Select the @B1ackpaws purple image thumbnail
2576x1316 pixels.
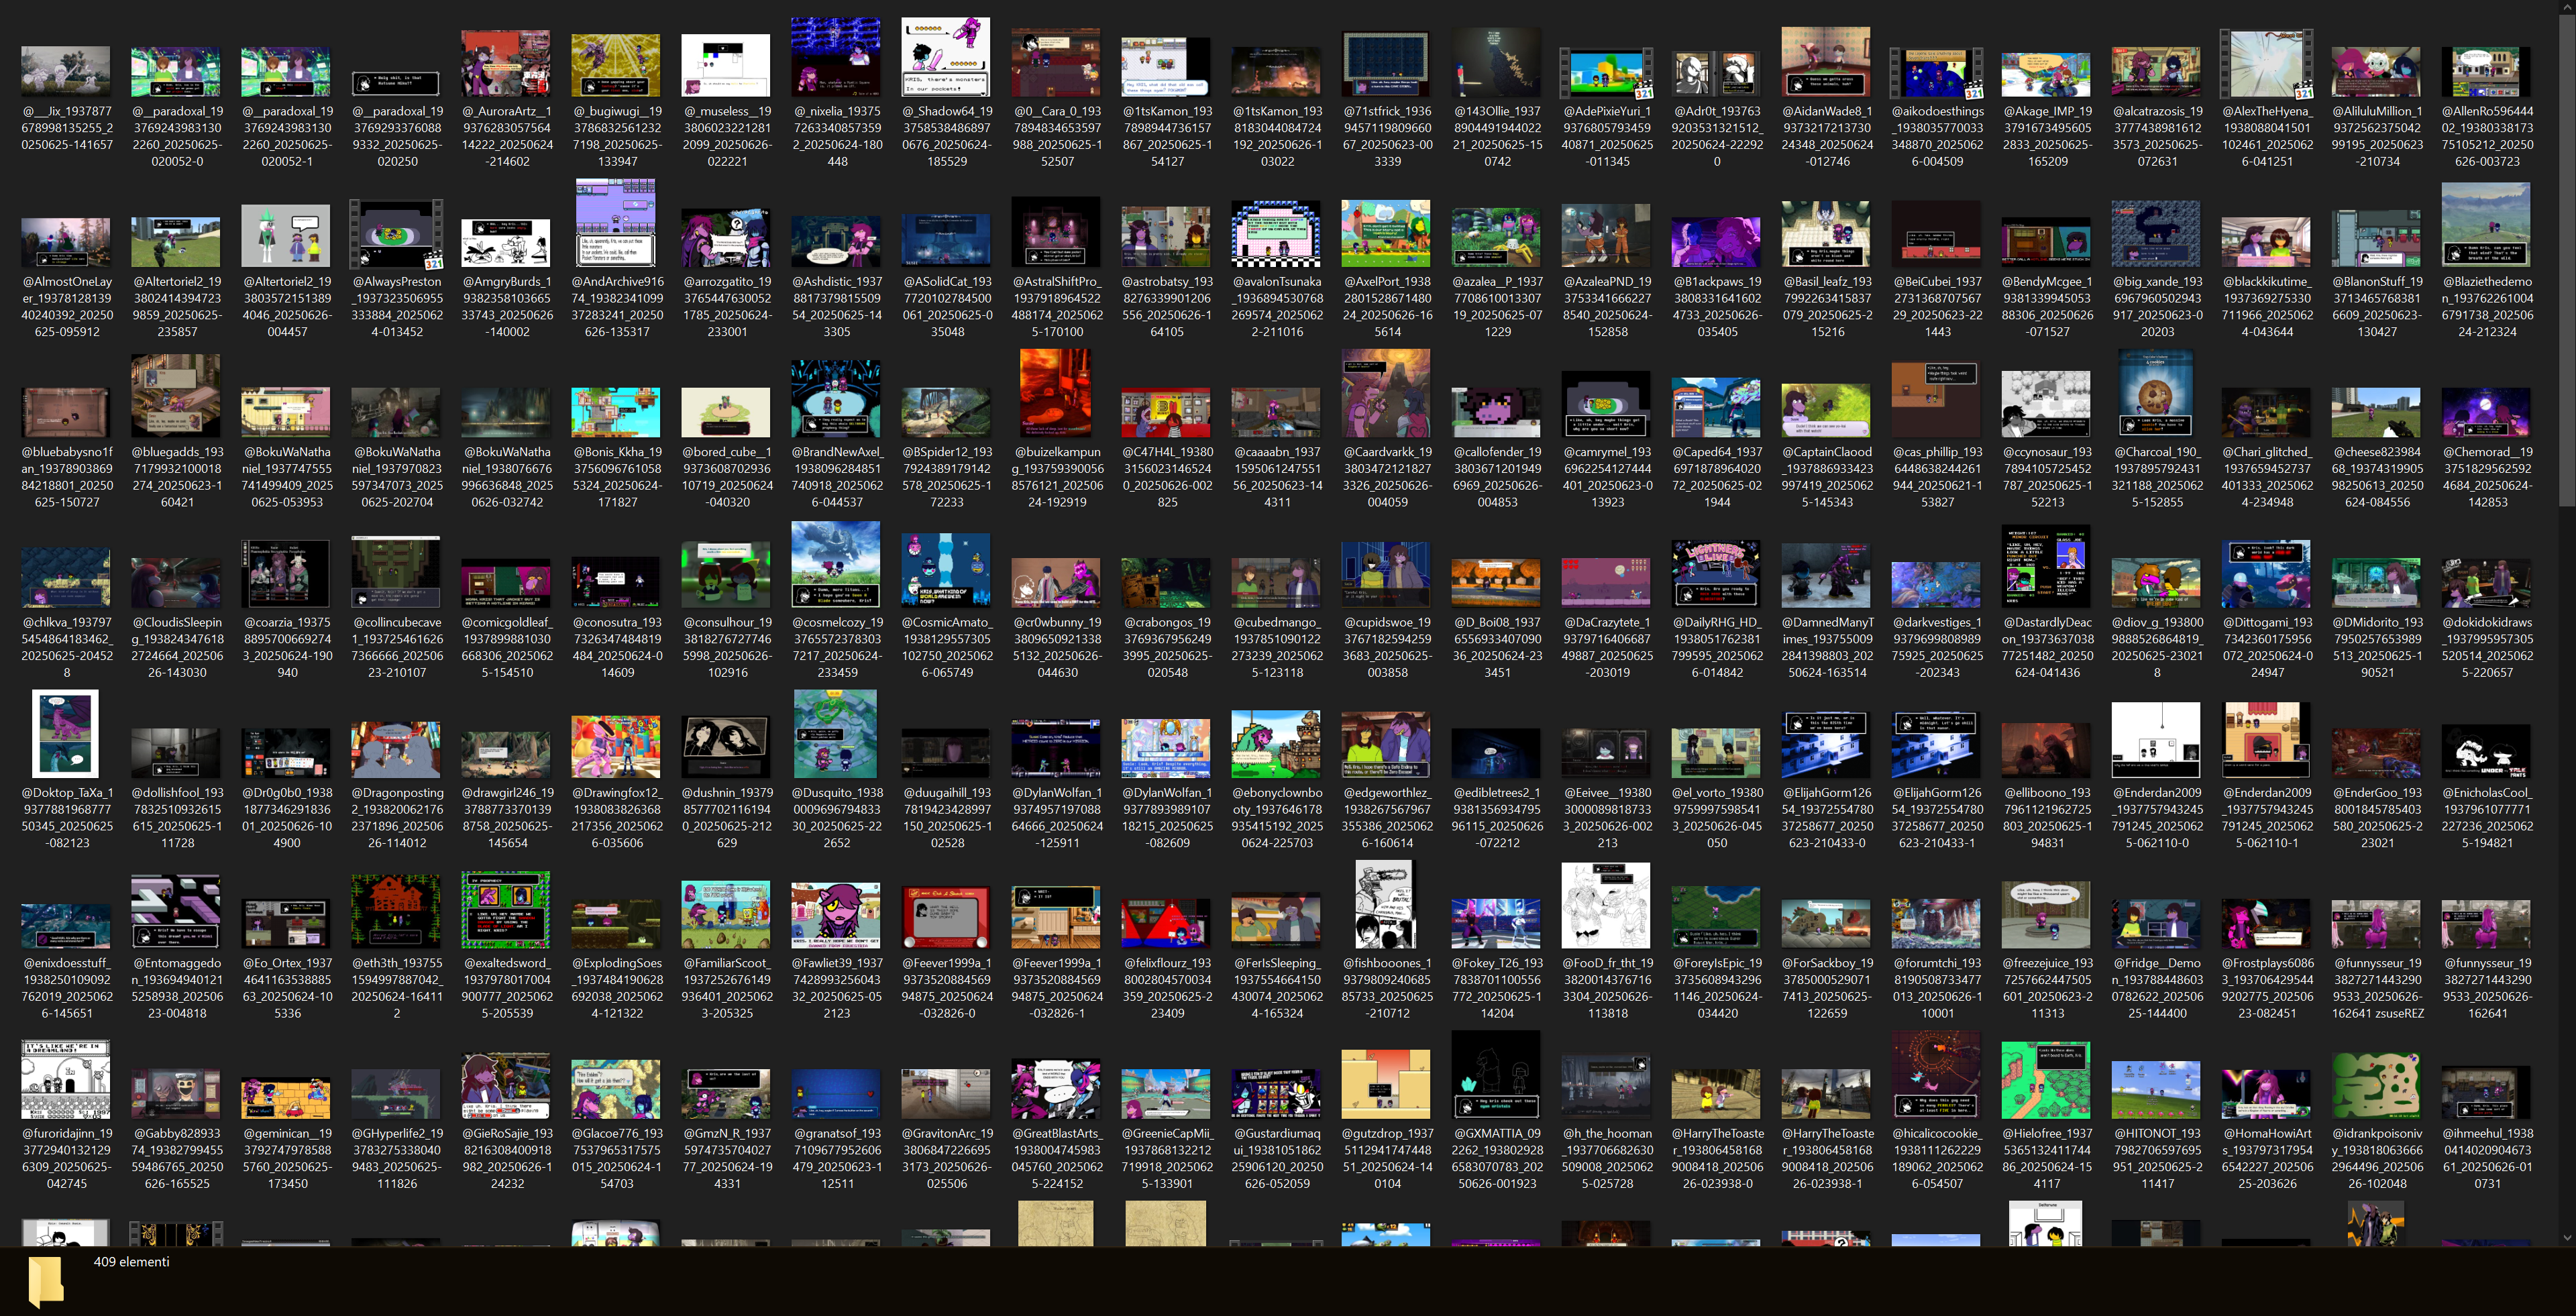click(x=1716, y=243)
